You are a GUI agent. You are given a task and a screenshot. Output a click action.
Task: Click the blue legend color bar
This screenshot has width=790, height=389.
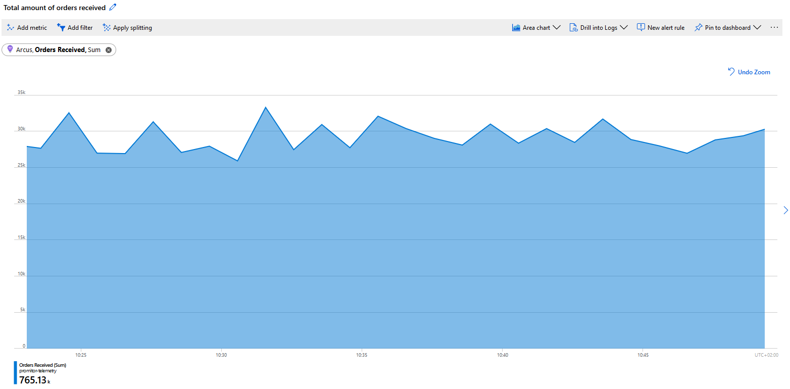pos(16,373)
